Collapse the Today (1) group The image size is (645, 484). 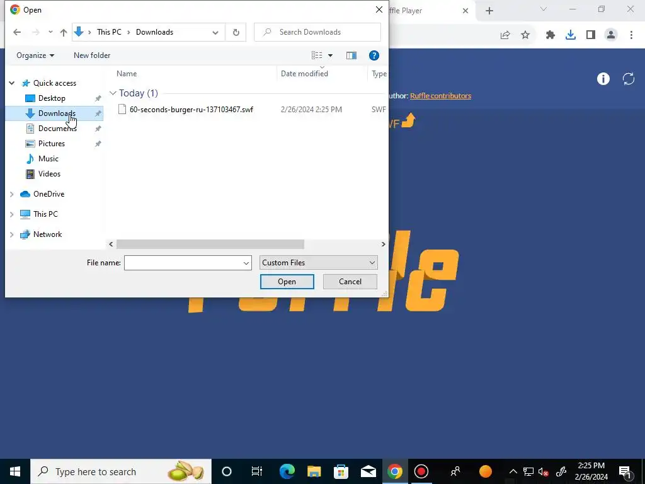[113, 93]
